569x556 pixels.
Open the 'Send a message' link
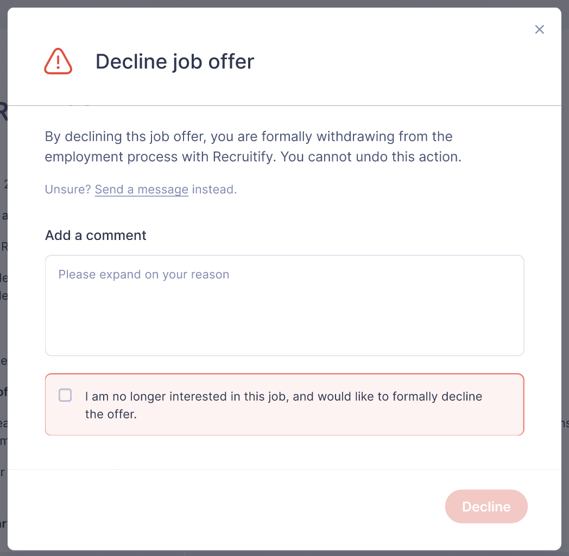142,189
